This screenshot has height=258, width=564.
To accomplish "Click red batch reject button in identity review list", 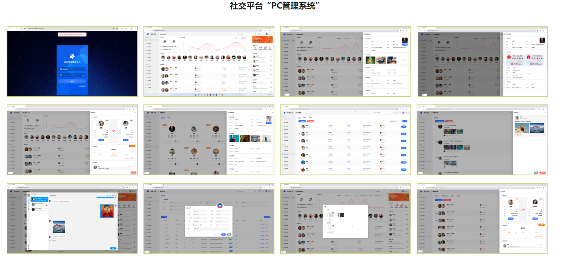I will pyautogui.click(x=311, y=121).
